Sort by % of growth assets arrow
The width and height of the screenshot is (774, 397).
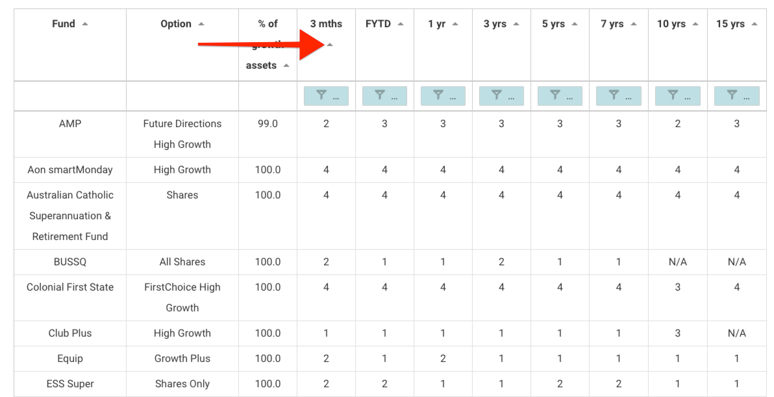[x=286, y=66]
